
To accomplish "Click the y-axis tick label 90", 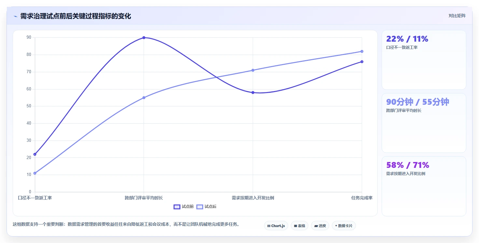I will tap(29, 37).
